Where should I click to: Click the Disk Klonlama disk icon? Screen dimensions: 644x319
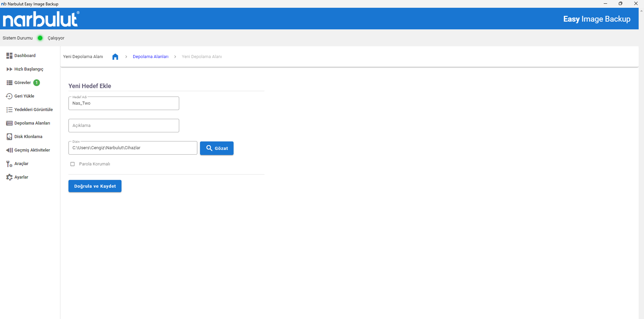point(9,137)
